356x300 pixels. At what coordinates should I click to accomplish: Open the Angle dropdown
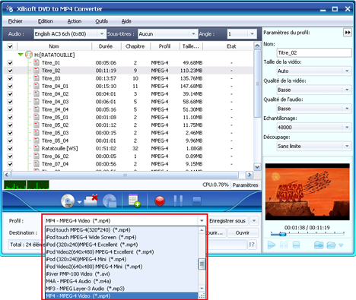[x=252, y=33]
